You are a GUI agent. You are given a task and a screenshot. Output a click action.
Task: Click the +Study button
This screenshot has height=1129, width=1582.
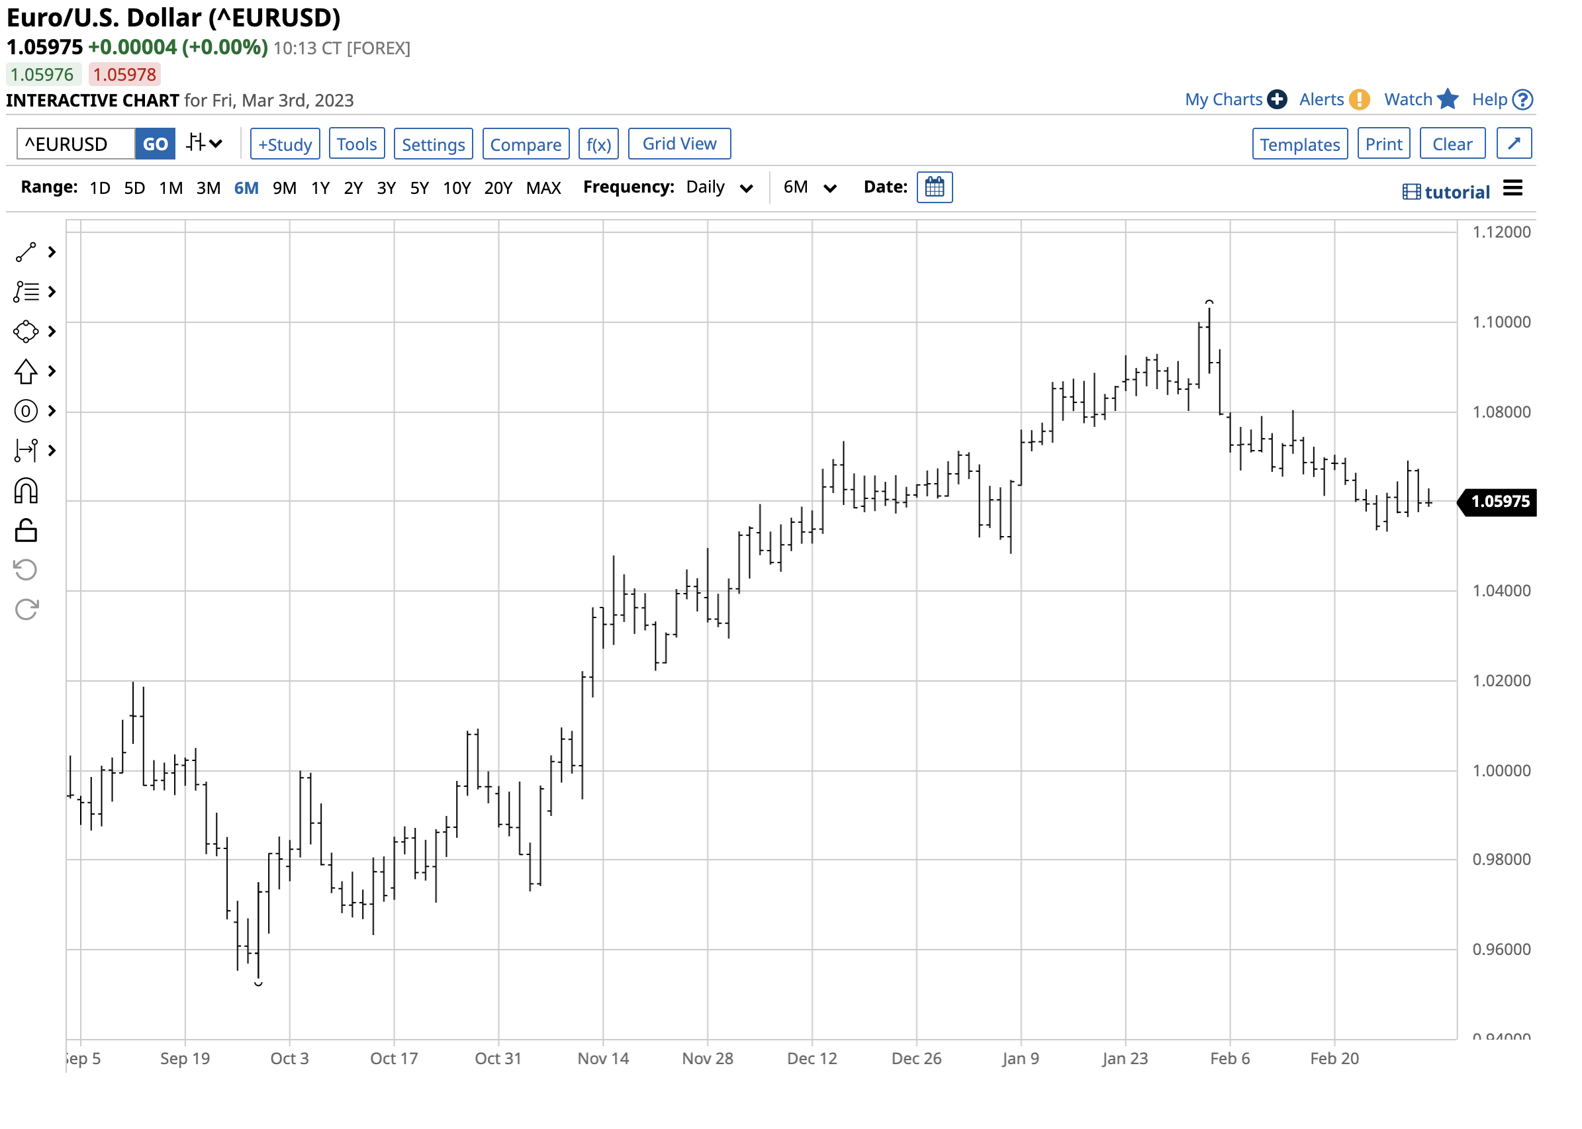coord(285,144)
